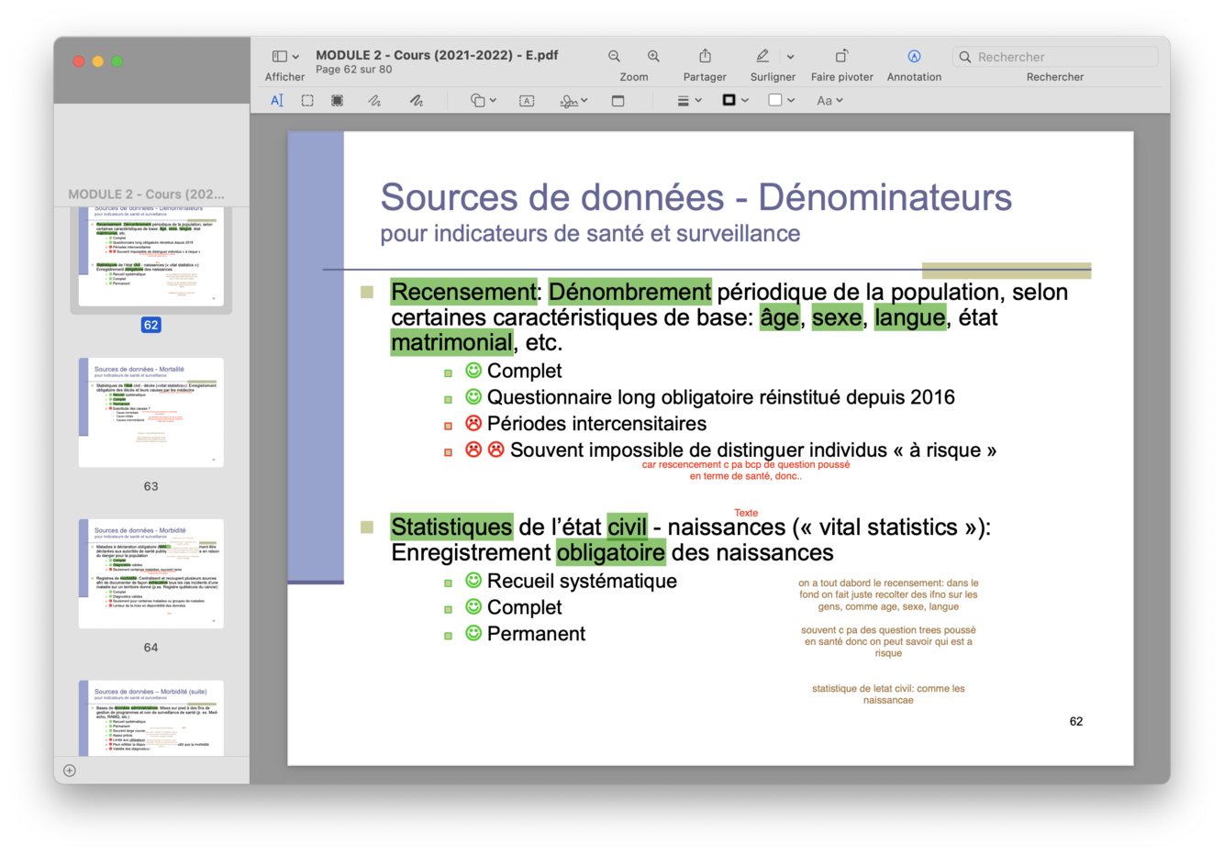Viewport: 1224px width, 855px height.
Task: Click the highlighted word matrimonial
Action: click(451, 343)
